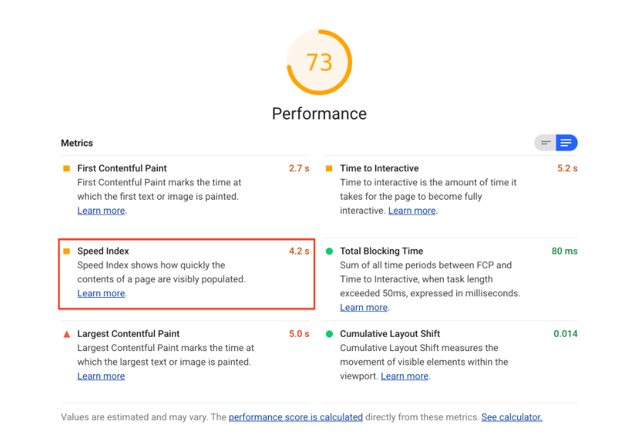Click the performance score gauge showing 73
The image size is (636, 447).
[319, 62]
